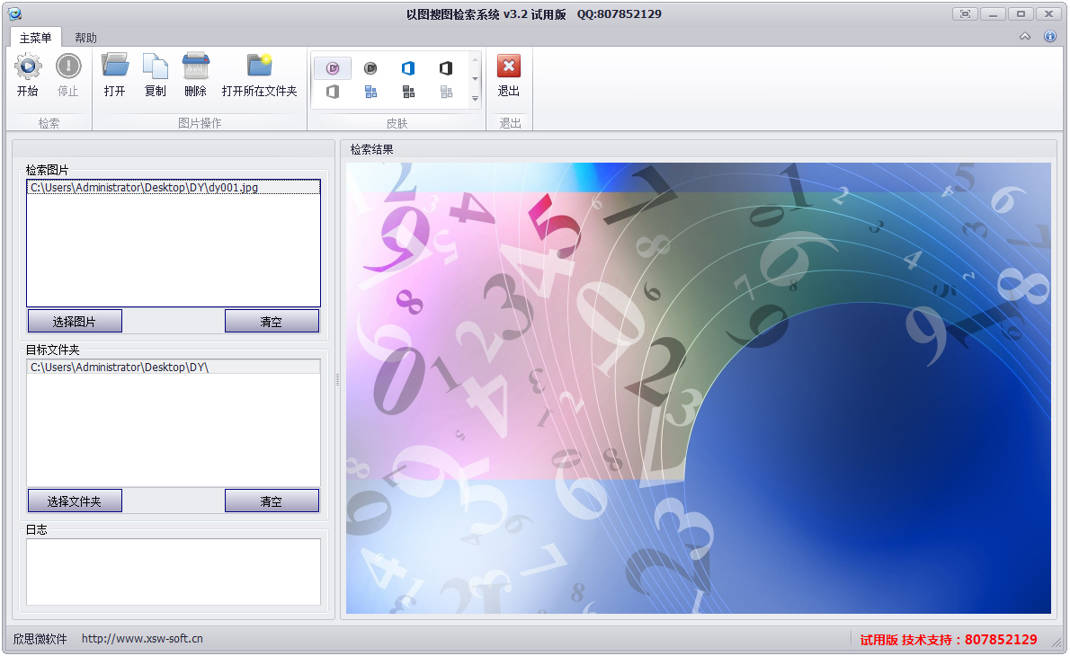Screen dimensions: 1070x656
Task: Select the blue Office skin icon
Action: point(408,68)
